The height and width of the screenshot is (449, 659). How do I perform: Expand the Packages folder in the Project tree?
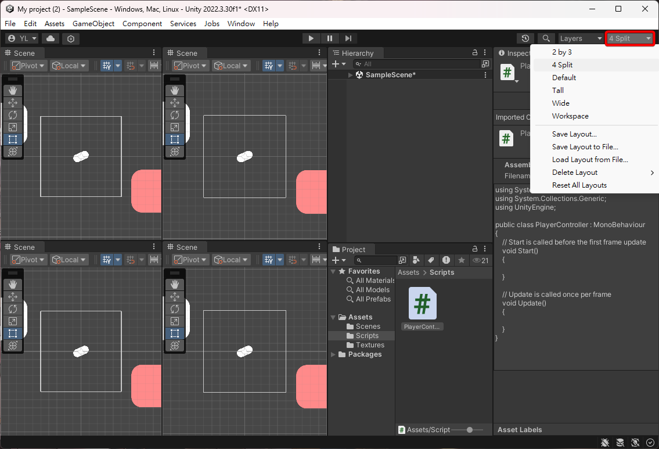(x=333, y=354)
